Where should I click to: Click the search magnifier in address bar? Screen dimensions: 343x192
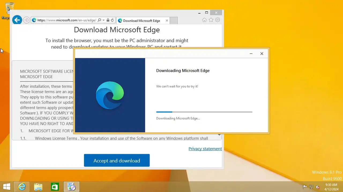99,20
